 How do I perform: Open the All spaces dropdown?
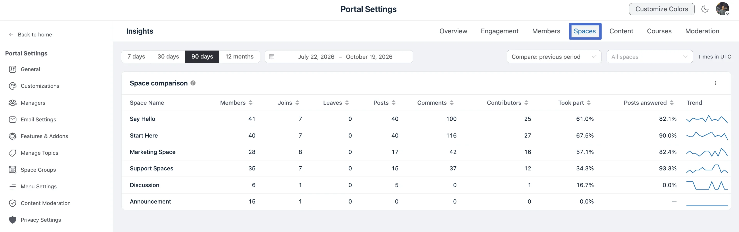(x=650, y=56)
